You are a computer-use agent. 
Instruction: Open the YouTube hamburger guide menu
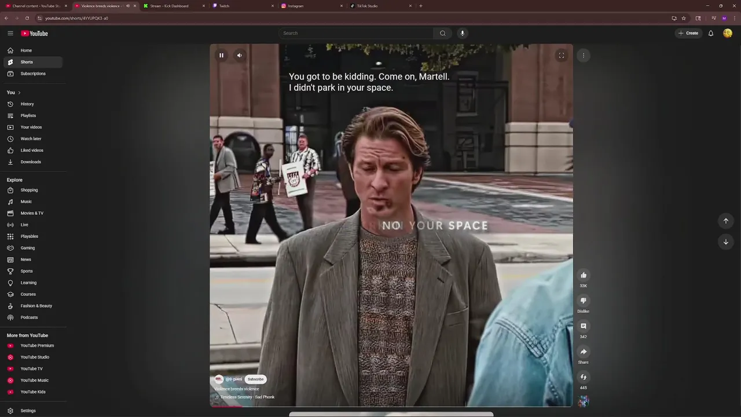point(10,33)
